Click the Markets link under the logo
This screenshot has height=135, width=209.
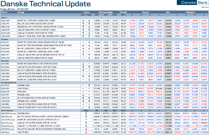coord(205,7)
